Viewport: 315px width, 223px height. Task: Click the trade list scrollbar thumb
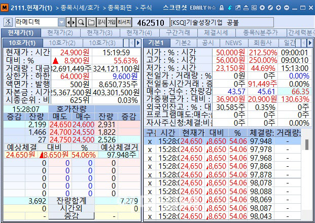[x=307, y=144]
